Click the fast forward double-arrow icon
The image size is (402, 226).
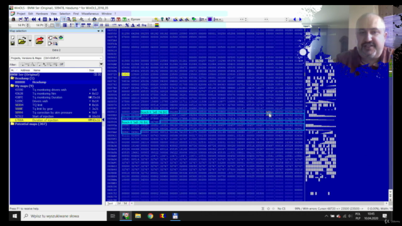coord(56,19)
